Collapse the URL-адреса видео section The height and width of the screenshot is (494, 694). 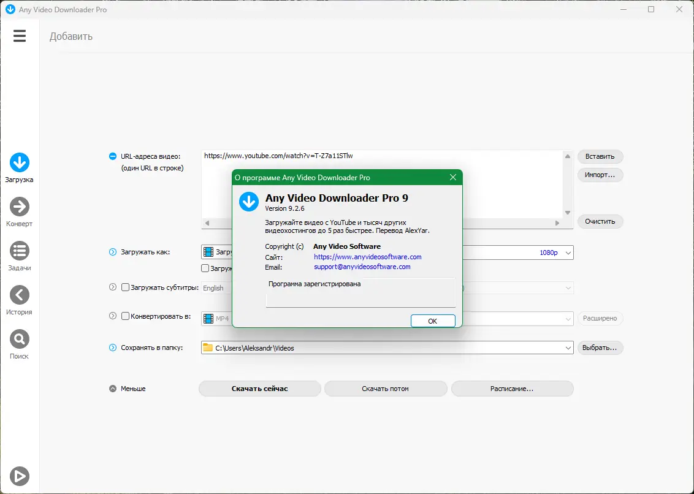click(113, 156)
